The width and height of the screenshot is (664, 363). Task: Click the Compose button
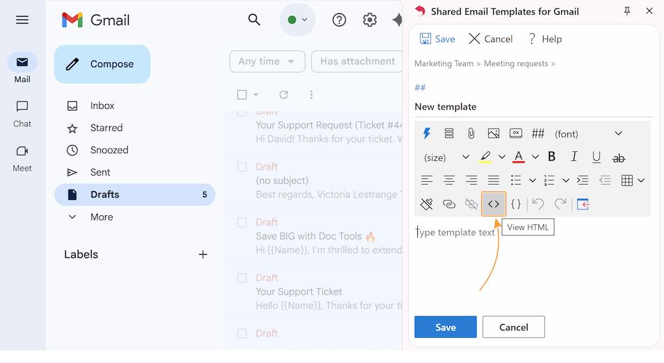(102, 65)
